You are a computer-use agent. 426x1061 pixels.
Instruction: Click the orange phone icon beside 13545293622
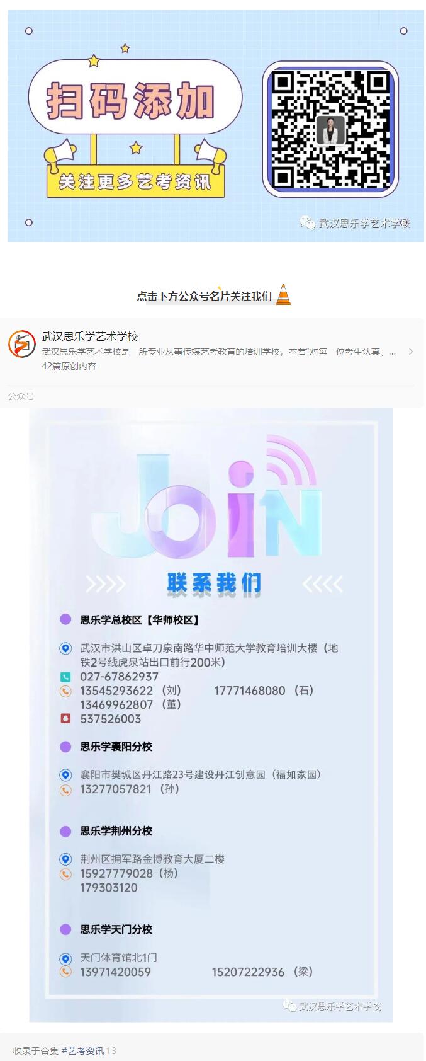pos(65,691)
